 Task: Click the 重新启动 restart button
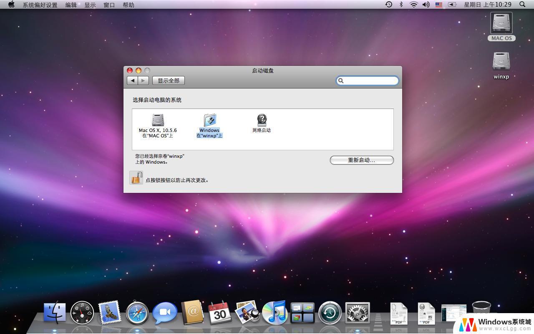click(362, 160)
